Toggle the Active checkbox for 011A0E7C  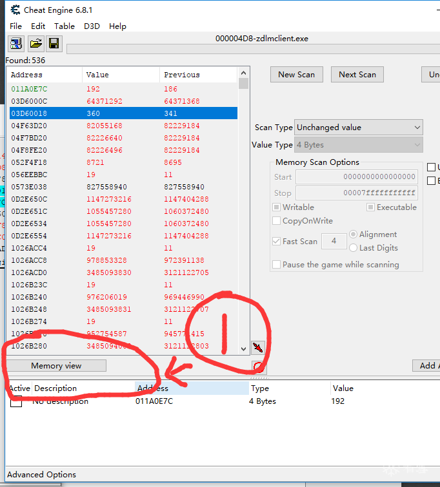click(x=16, y=401)
